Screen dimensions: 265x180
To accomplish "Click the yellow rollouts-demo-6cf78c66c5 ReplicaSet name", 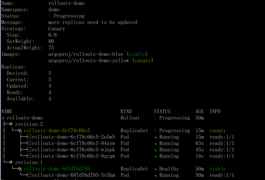I will pyautogui.click(x=57, y=131).
